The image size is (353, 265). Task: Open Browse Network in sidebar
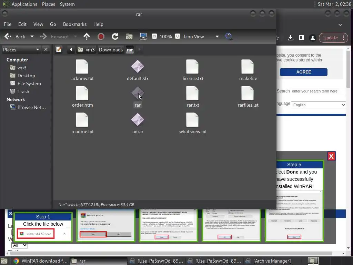point(28,107)
